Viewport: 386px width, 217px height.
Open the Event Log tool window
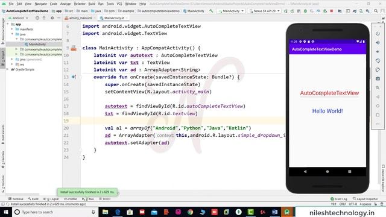[x=339, y=199]
